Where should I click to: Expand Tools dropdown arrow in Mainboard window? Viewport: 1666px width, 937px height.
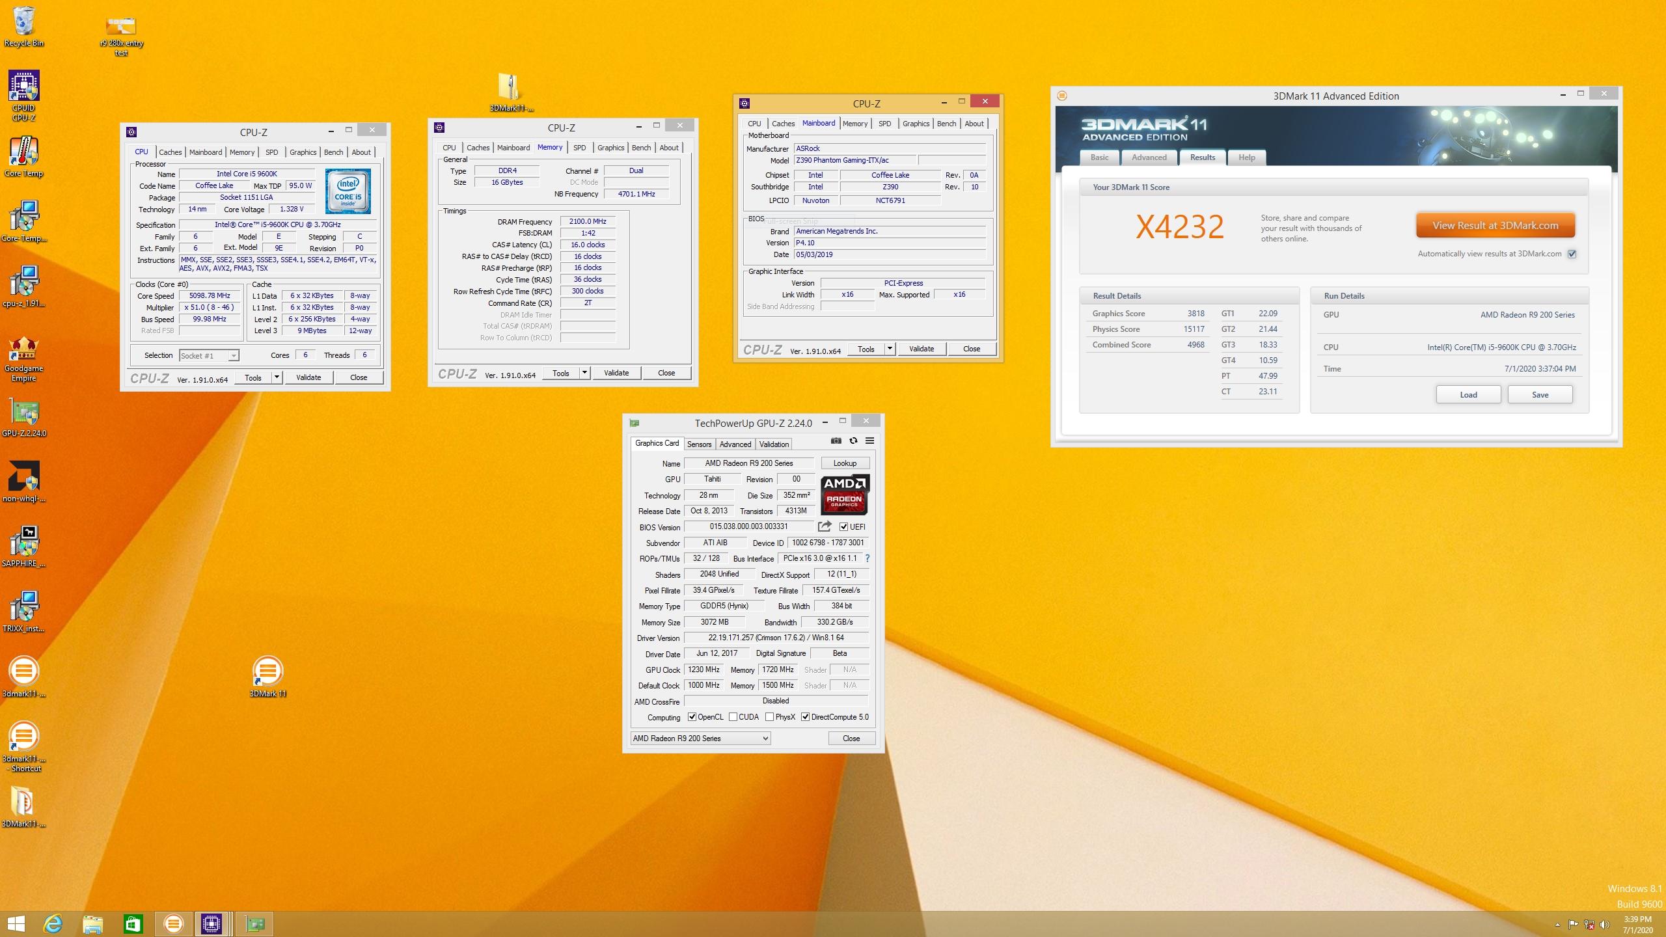[890, 349]
